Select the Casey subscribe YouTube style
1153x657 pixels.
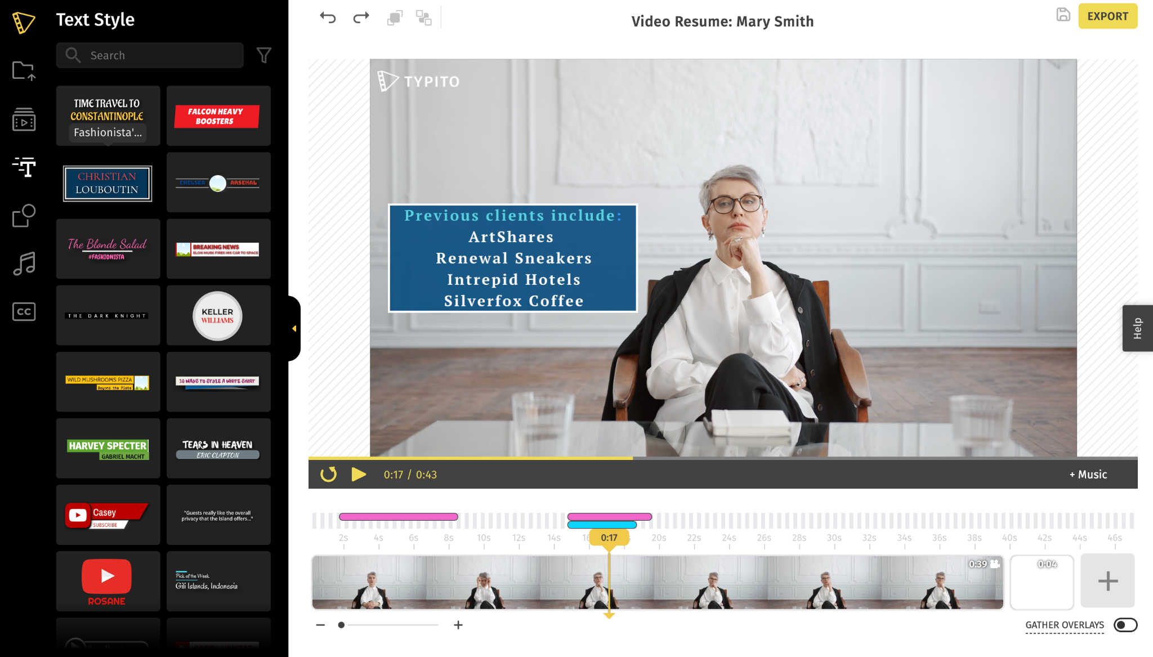point(108,515)
